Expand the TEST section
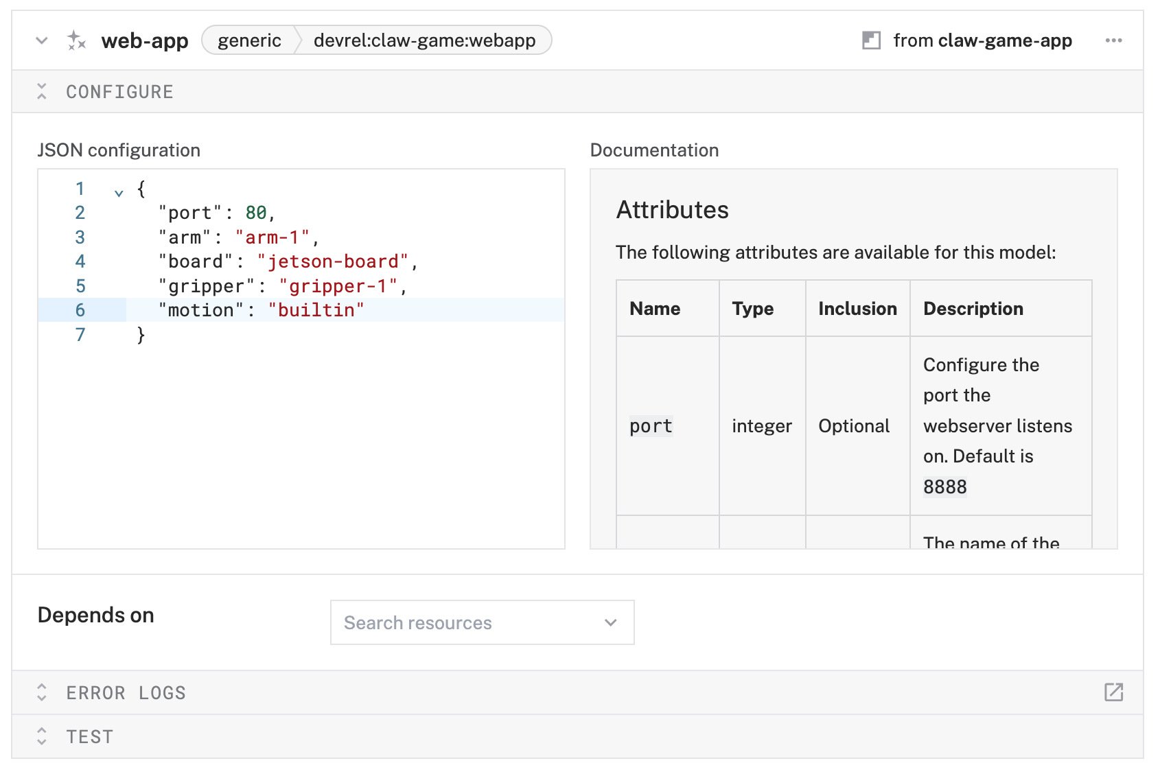 pos(42,736)
